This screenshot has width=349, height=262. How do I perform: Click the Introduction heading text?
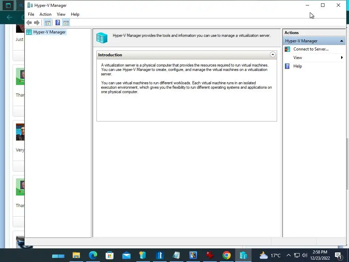click(110, 55)
